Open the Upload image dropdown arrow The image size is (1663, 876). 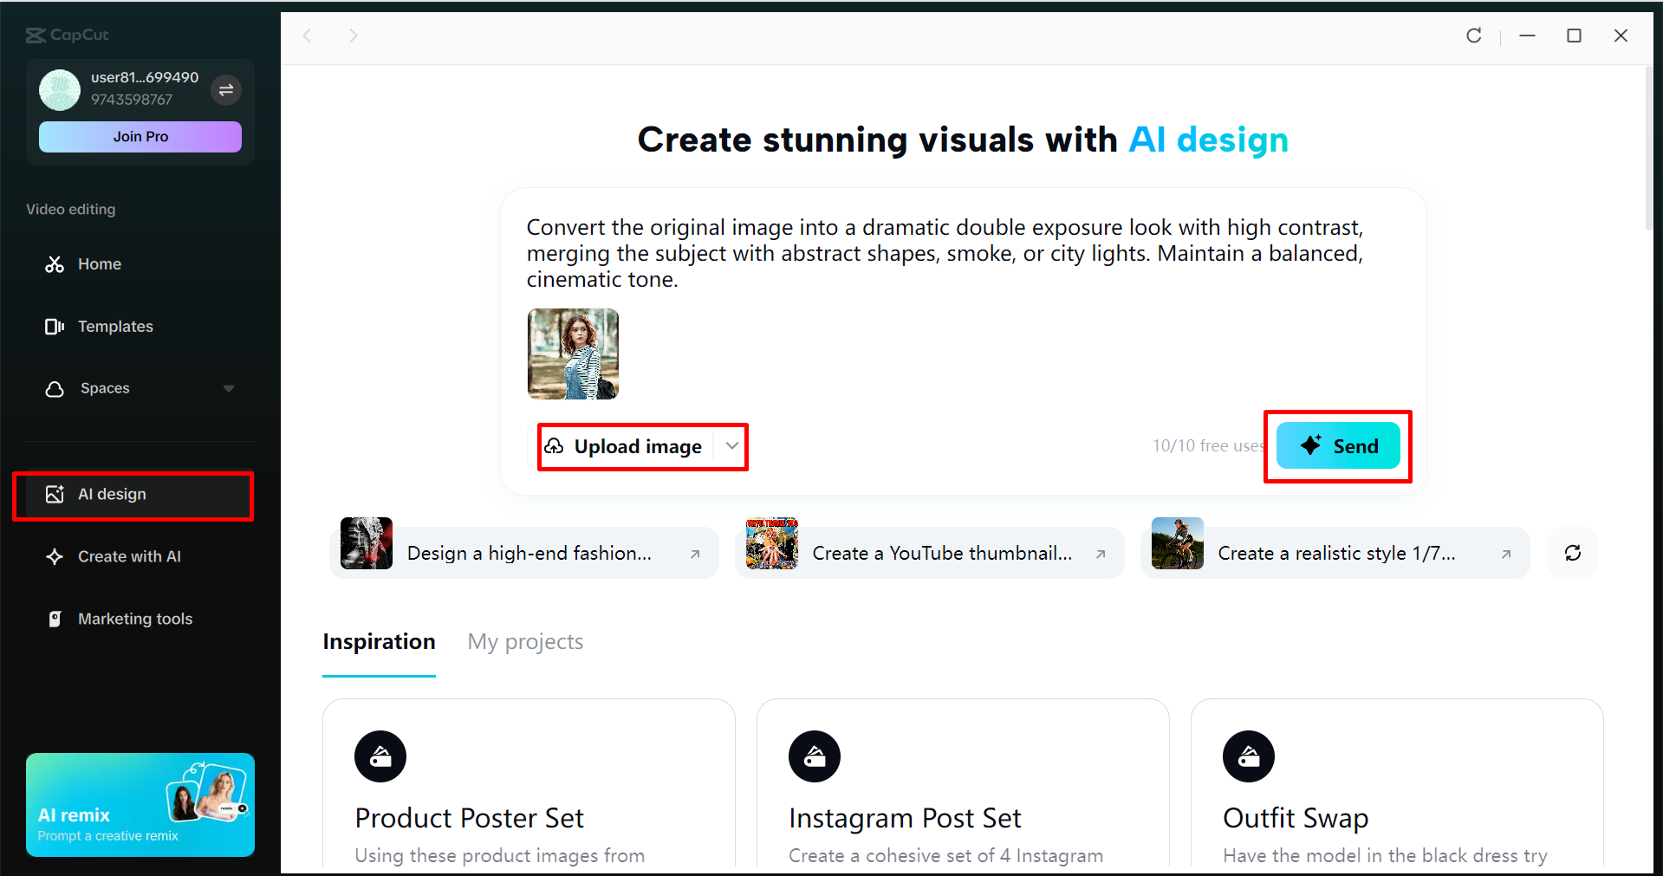click(731, 446)
